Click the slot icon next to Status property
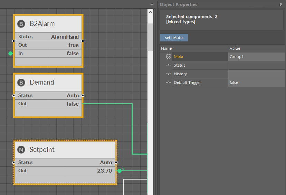 tap(169, 65)
